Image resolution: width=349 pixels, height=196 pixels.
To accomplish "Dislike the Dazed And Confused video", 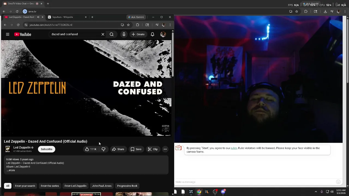I will point(103,149).
